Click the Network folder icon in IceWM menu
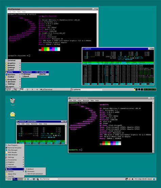The height and width of the screenshot is (188, 161). pos(6,65)
